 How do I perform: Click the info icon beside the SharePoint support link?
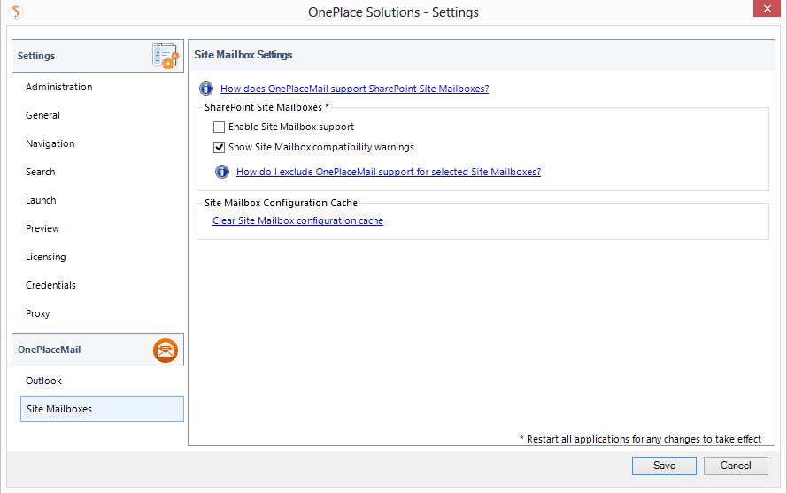point(206,89)
